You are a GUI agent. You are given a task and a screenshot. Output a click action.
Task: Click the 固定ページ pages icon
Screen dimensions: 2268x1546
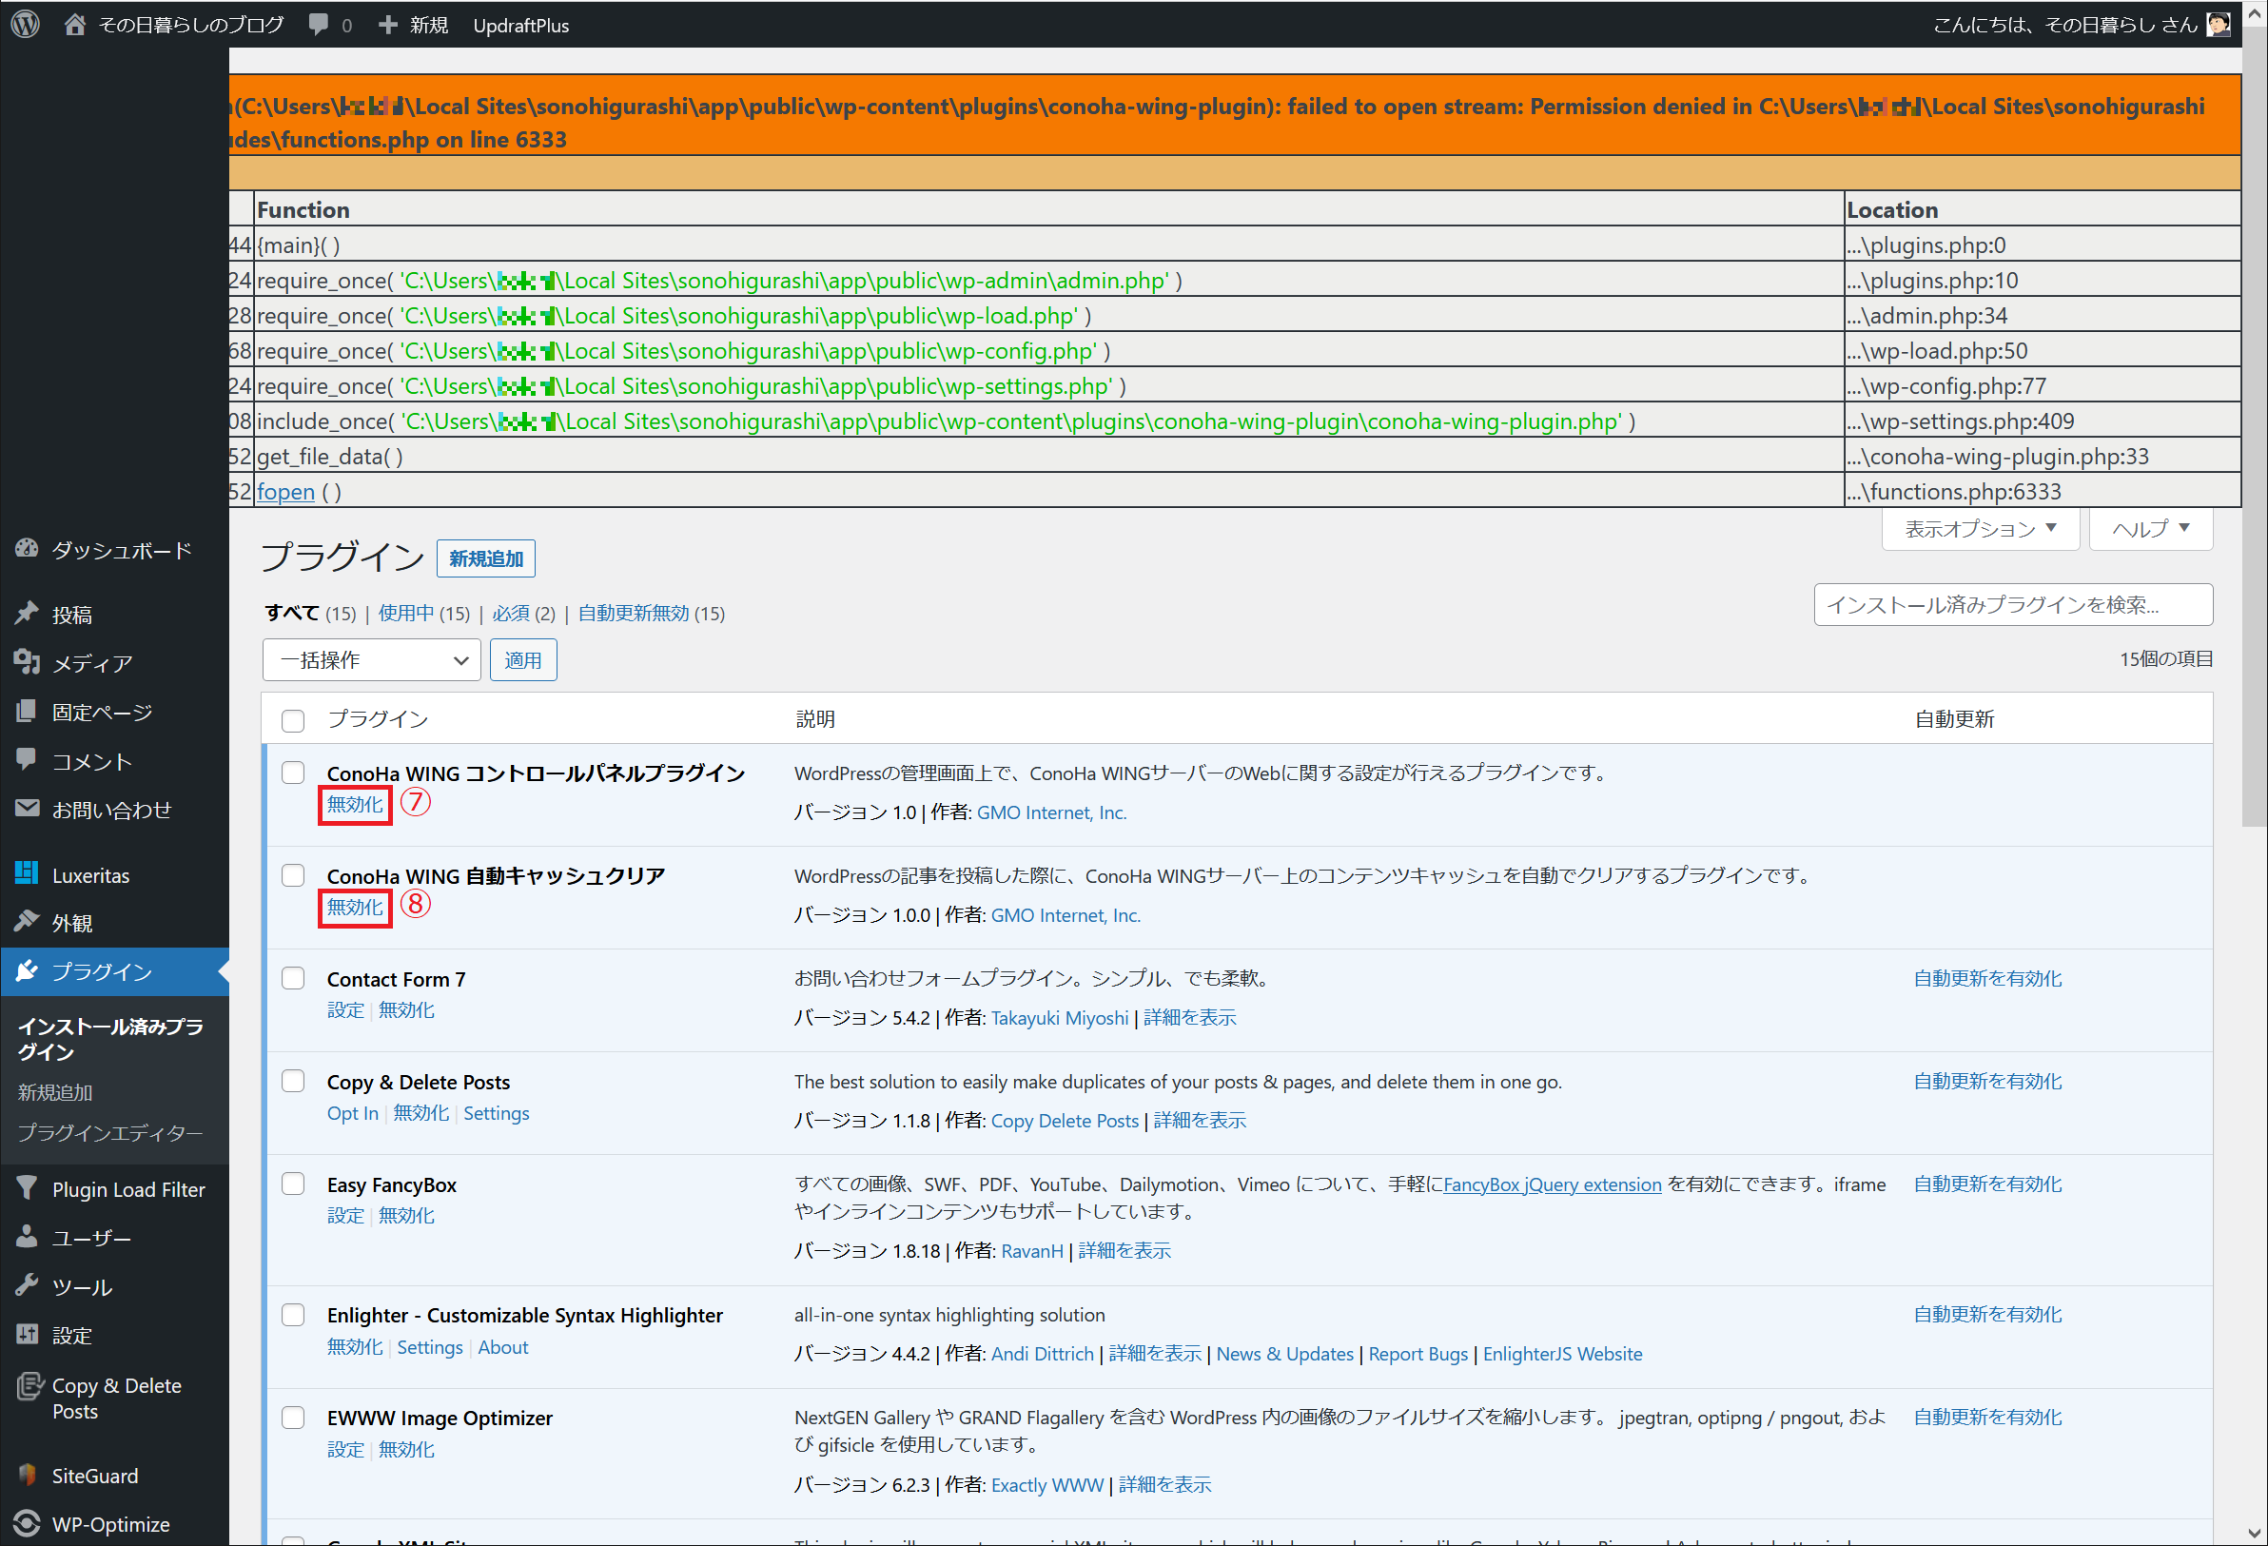click(x=27, y=712)
